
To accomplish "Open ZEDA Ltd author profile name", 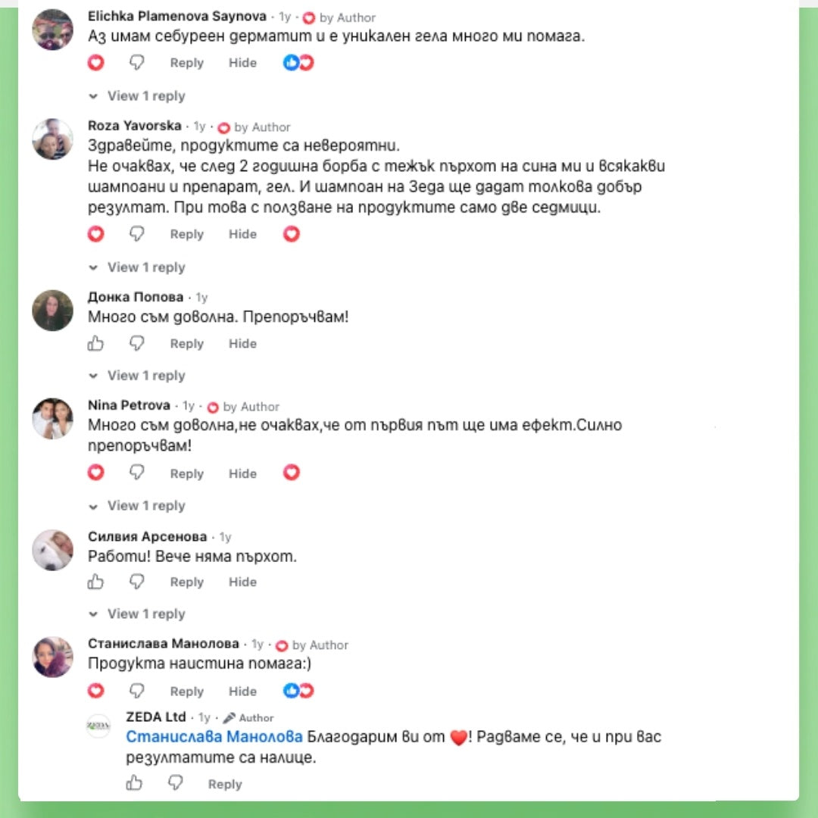I will 155,717.
